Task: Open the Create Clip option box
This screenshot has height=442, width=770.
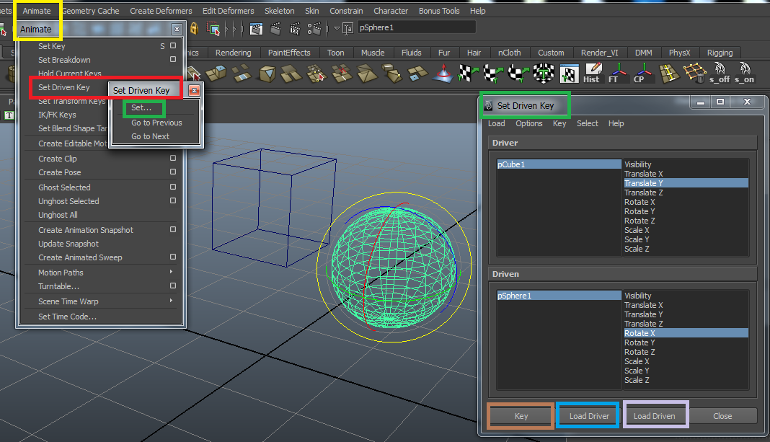Action: point(173,159)
